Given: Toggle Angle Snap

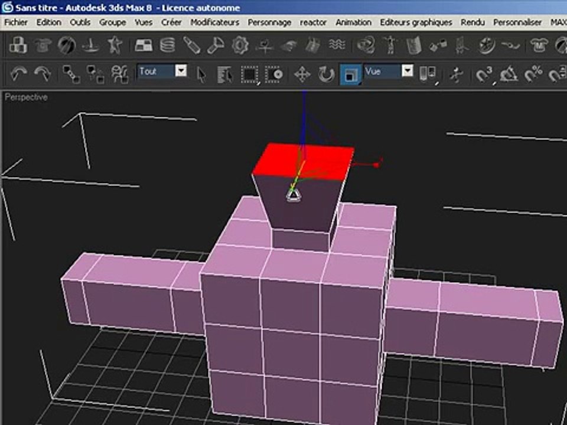Looking at the screenshot, I should click(x=510, y=74).
